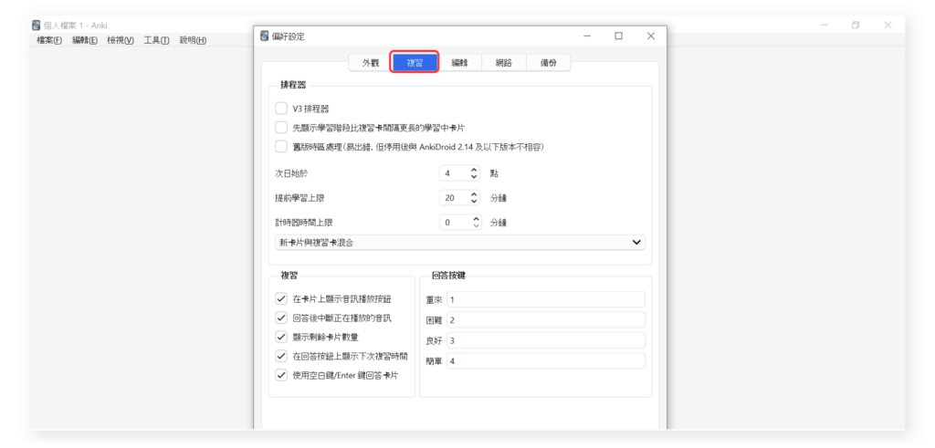Image resolution: width=935 pixels, height=448 pixels.
Task: Uncheck 在卡片上顯示音訊播放按鈕
Action: coord(281,298)
